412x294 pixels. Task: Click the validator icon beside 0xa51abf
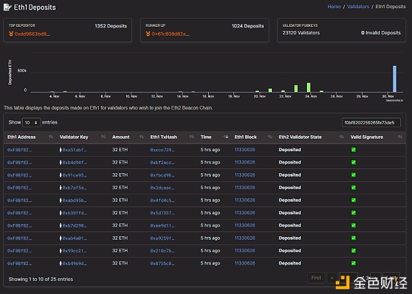pyautogui.click(x=60, y=150)
